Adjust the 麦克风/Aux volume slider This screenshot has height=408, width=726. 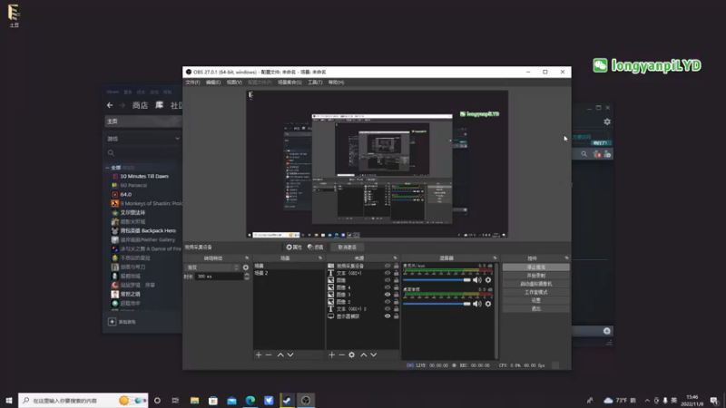point(437,280)
